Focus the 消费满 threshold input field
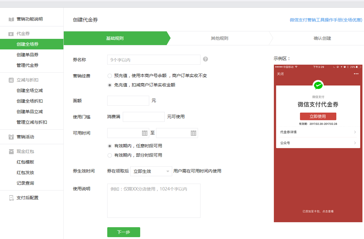This screenshot has height=239, width=364. 144,117
